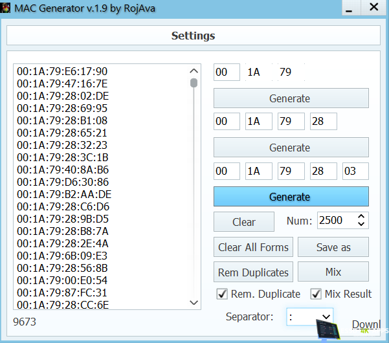Increase Num value with up arrow

361,217
